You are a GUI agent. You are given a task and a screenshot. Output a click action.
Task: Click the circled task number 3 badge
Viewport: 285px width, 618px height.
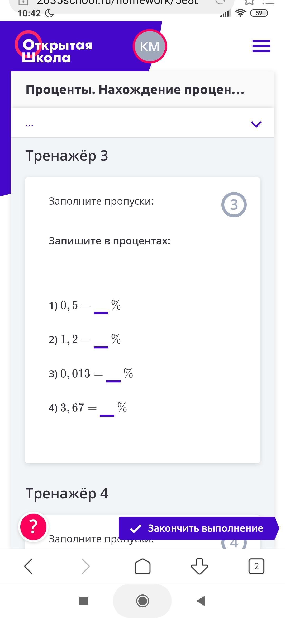coord(234,205)
